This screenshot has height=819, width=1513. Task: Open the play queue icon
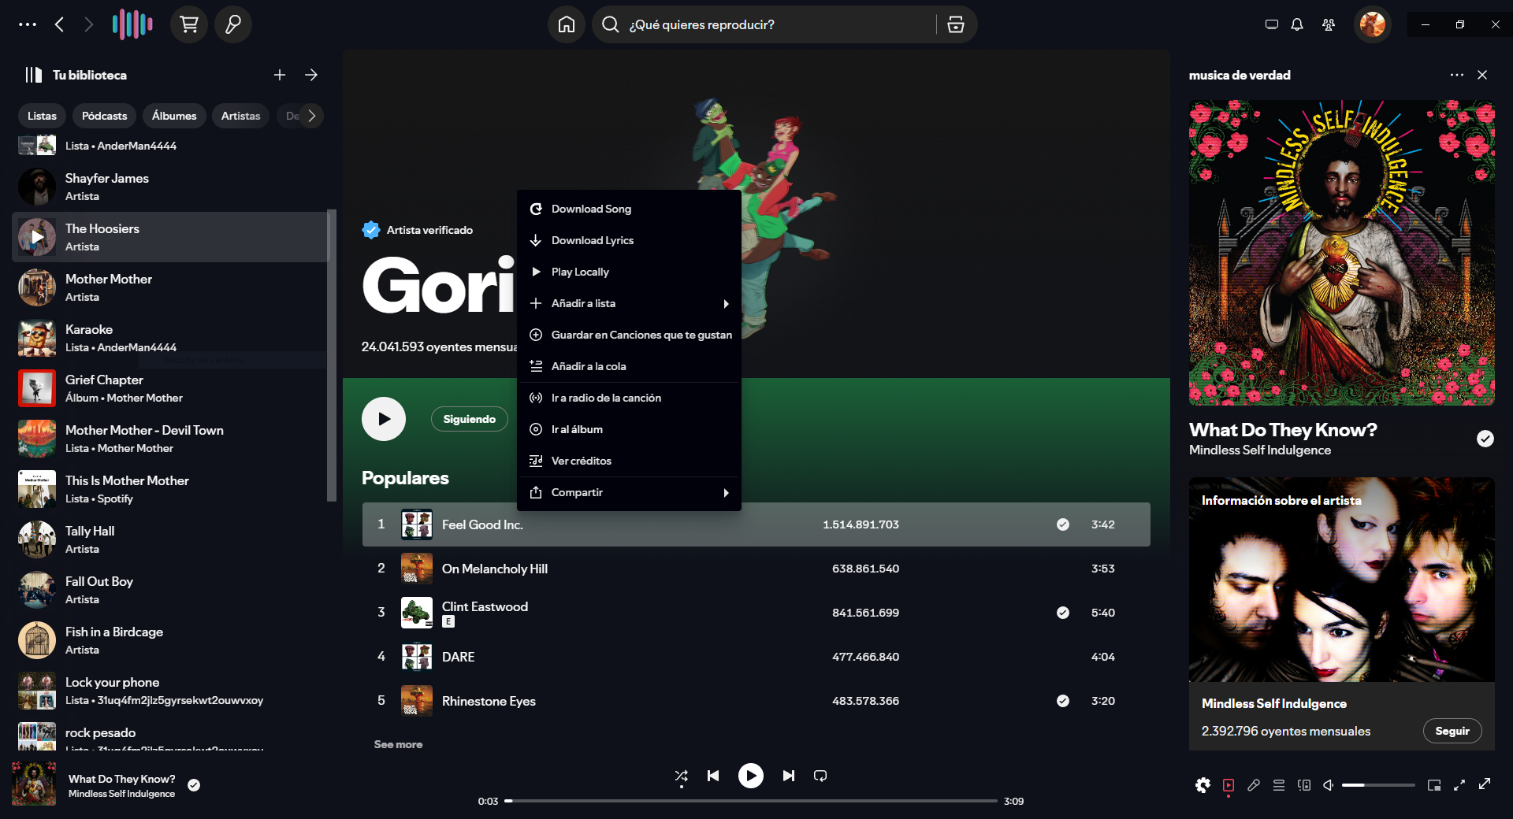(x=1279, y=785)
